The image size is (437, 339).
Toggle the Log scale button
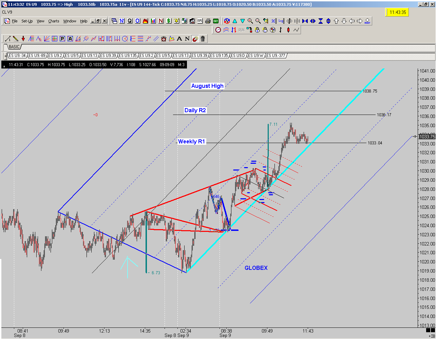(x=281, y=21)
